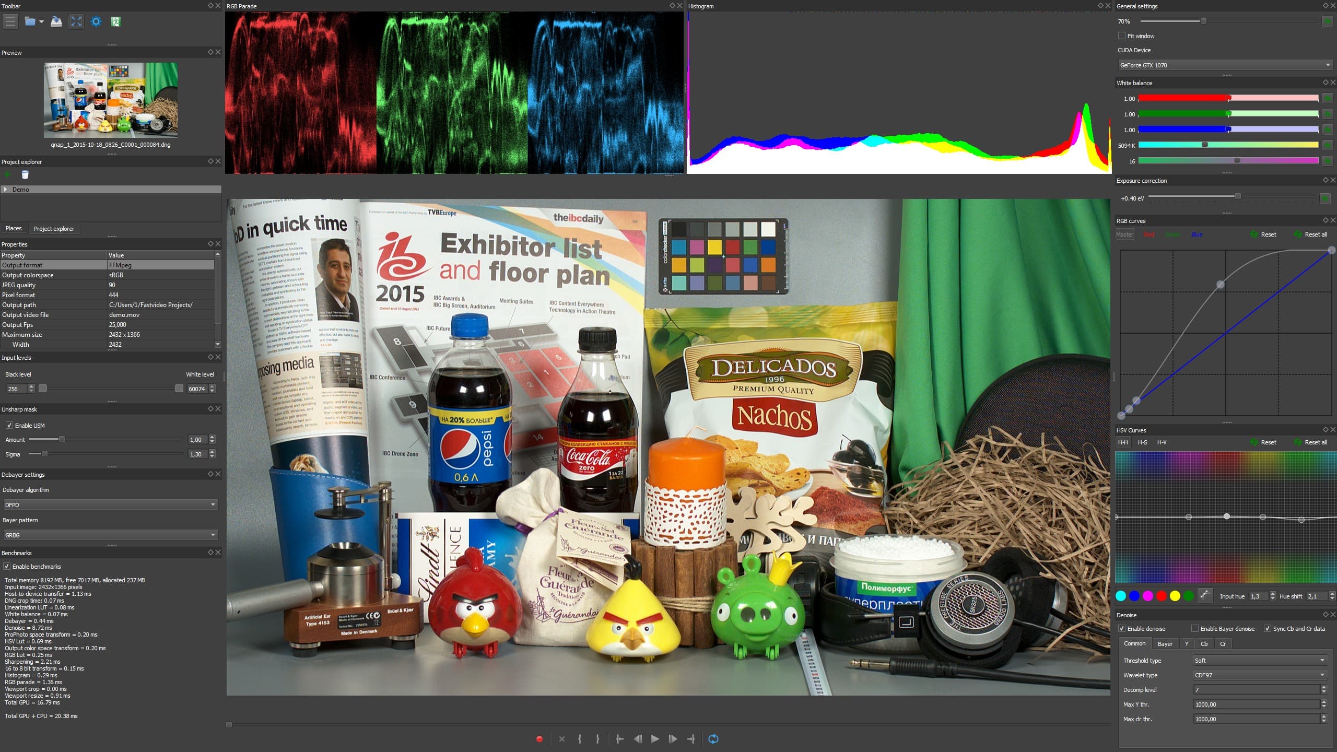Click the trash icon in Project explorer

click(x=25, y=175)
